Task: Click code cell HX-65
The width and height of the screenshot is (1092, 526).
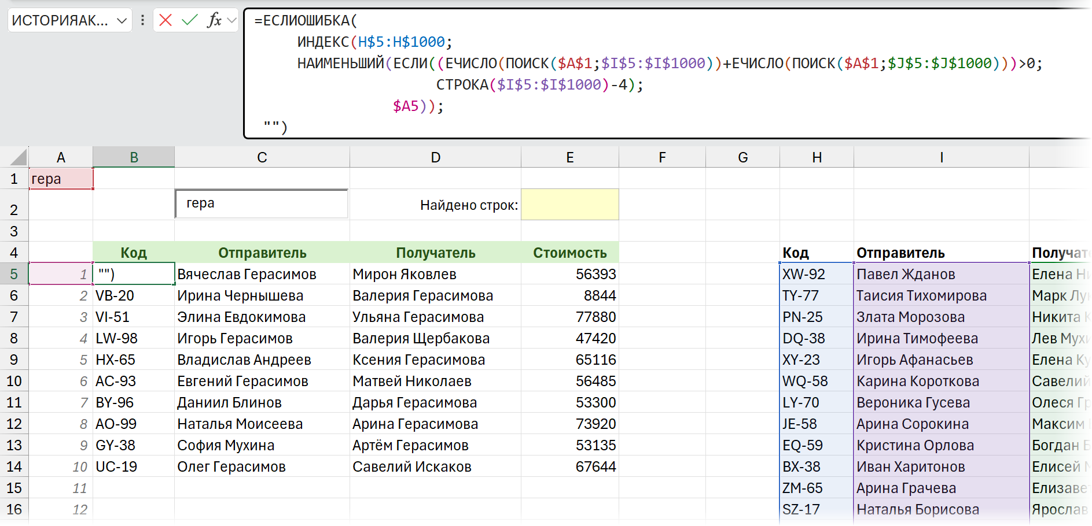Action: 134,360
